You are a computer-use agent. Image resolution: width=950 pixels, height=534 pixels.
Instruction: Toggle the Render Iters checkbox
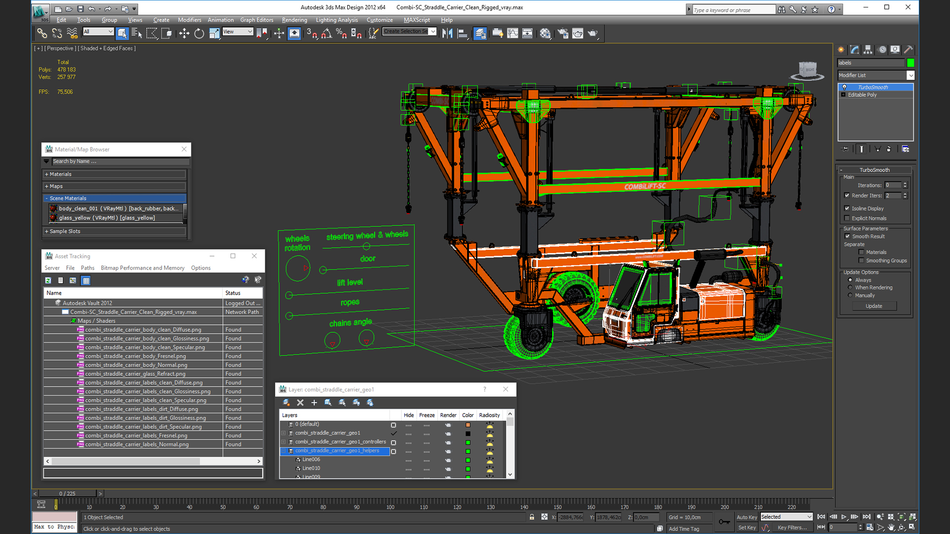pos(847,195)
